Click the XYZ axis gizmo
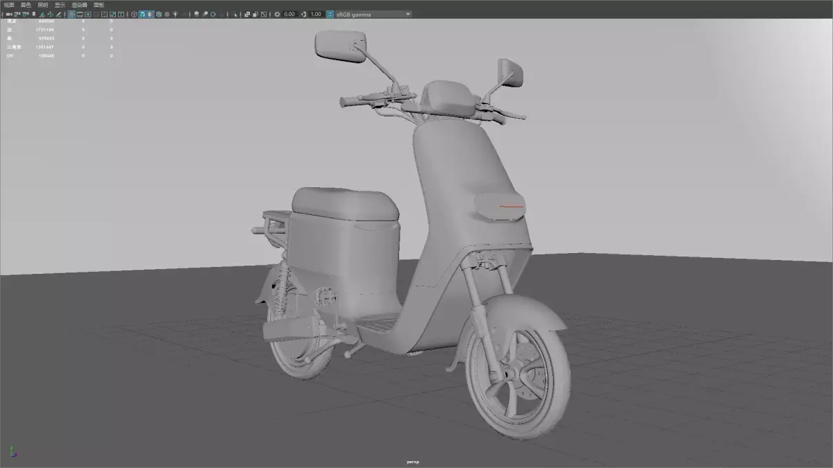The width and height of the screenshot is (833, 468). [12, 452]
